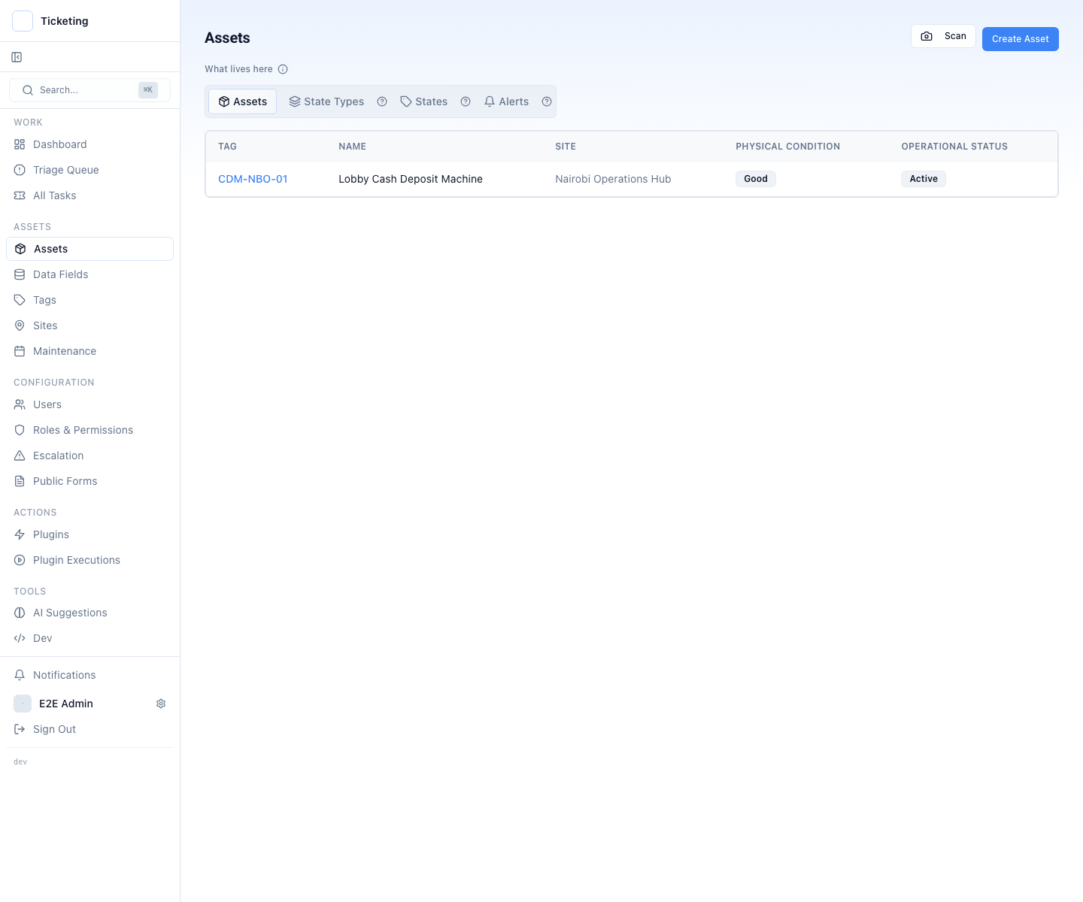Switch to State Types tab
This screenshot has width=1083, height=902.
[x=326, y=101]
